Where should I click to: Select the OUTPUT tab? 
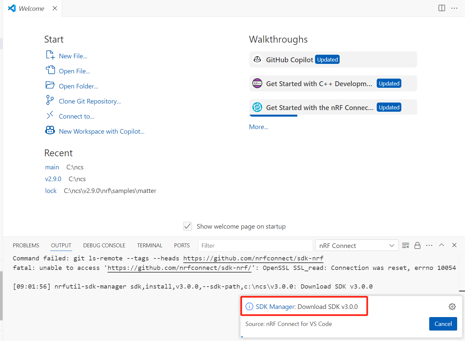pyautogui.click(x=61, y=245)
